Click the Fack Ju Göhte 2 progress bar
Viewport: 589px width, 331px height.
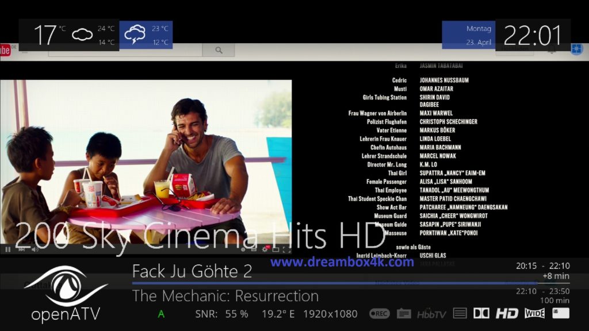tap(334, 283)
